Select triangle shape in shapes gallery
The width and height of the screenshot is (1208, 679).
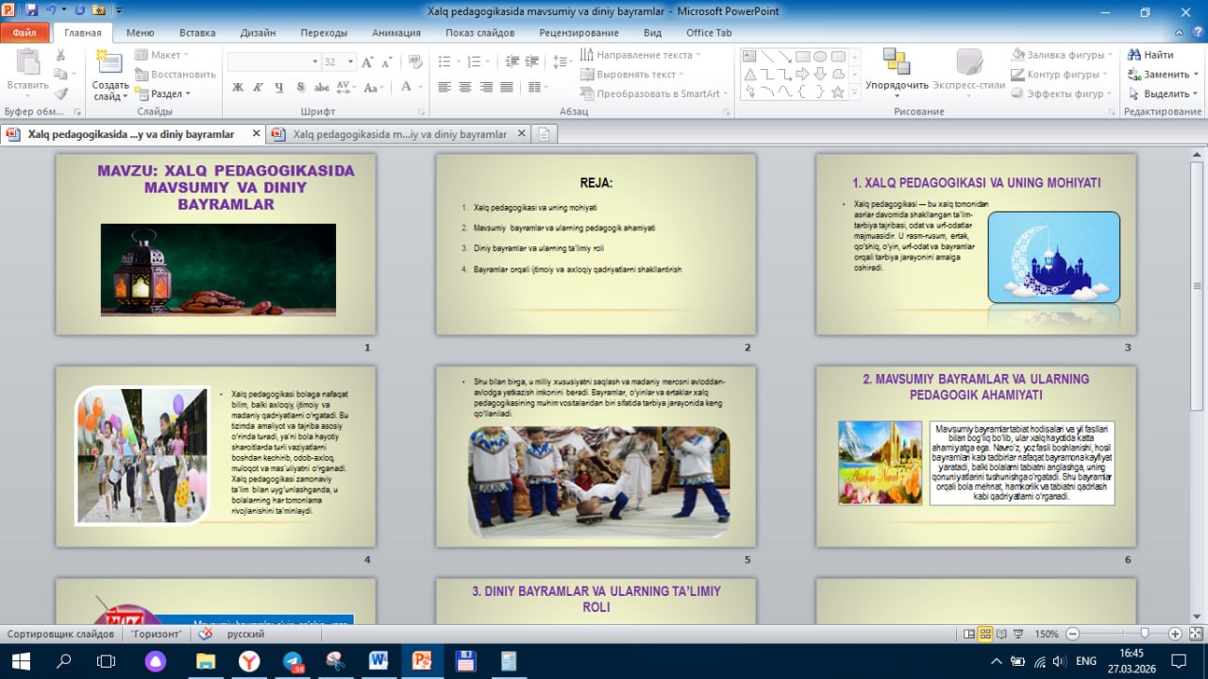point(749,75)
